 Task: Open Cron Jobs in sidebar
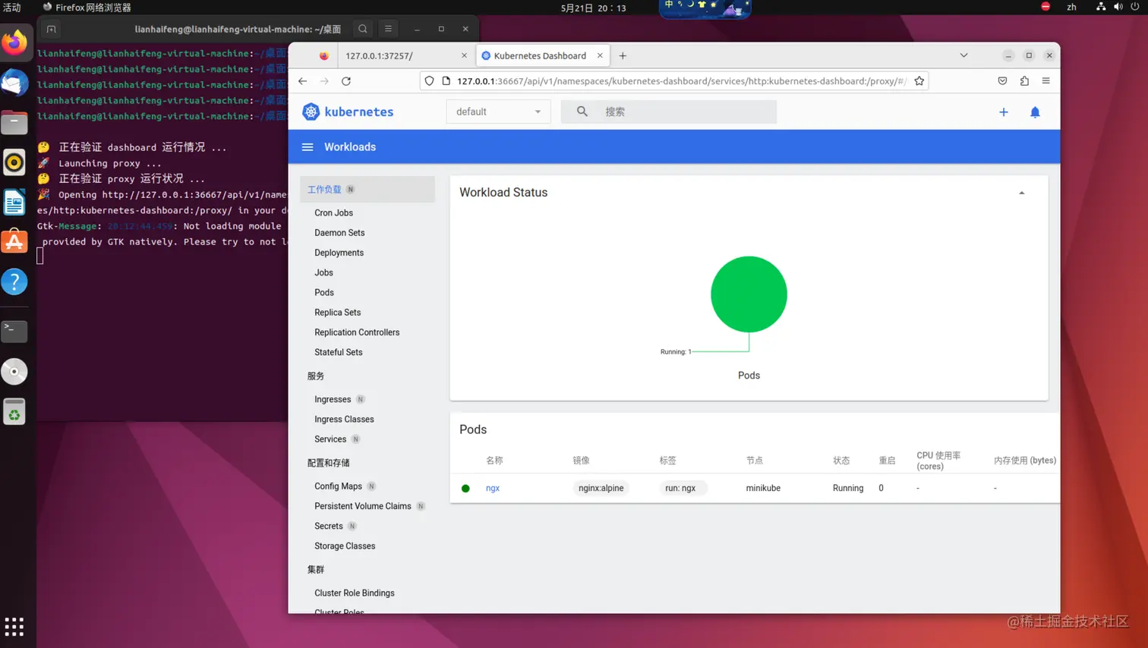pyautogui.click(x=334, y=213)
